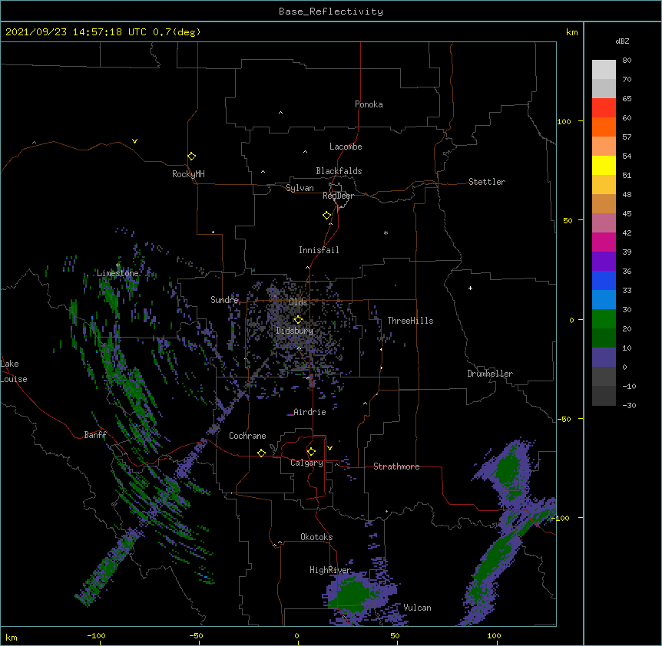Click the Drumheller label
Viewport: 662px width, 646px height.
(490, 374)
